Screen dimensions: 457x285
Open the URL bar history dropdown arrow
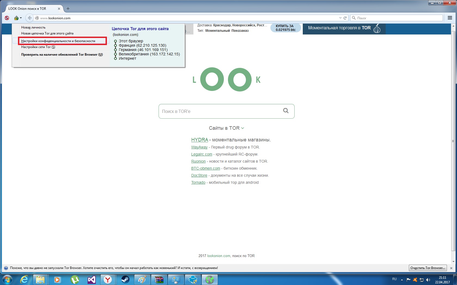pyautogui.click(x=340, y=18)
